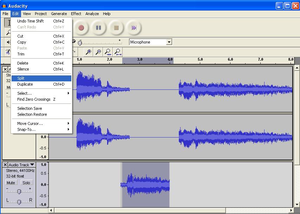Open the Audio Track name dropdown
This screenshot has height=214, width=300.
(x=21, y=165)
